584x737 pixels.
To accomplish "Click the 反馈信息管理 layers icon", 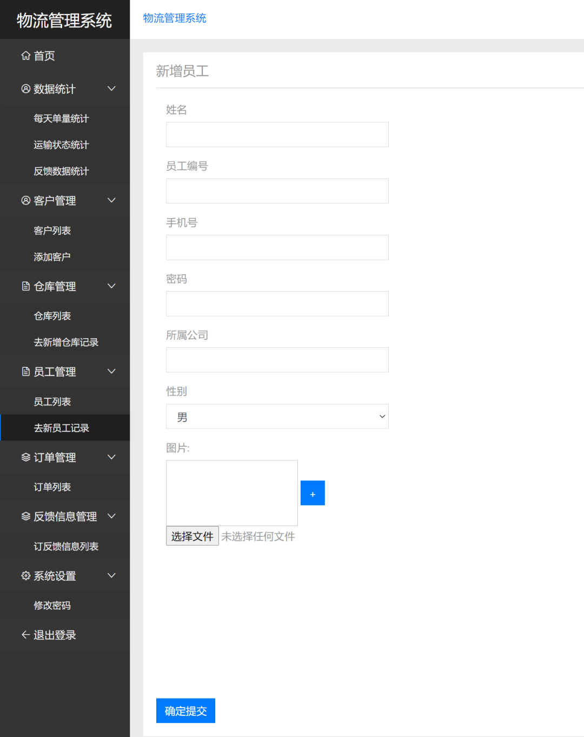I will (x=25, y=516).
